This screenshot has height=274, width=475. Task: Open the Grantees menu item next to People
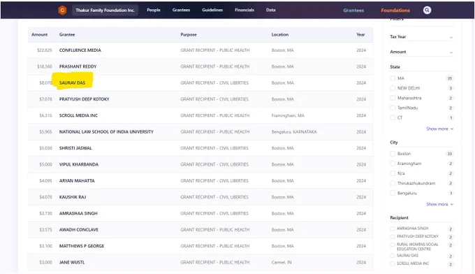181,10
